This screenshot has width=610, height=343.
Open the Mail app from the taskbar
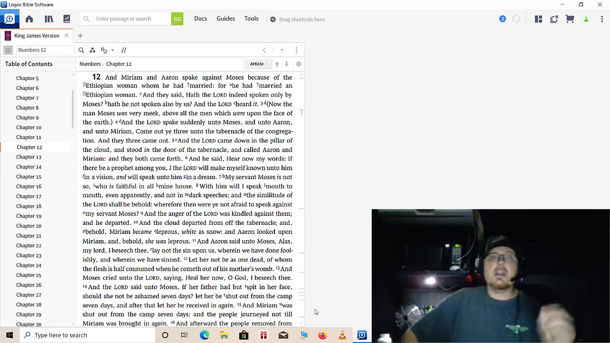tap(284, 335)
